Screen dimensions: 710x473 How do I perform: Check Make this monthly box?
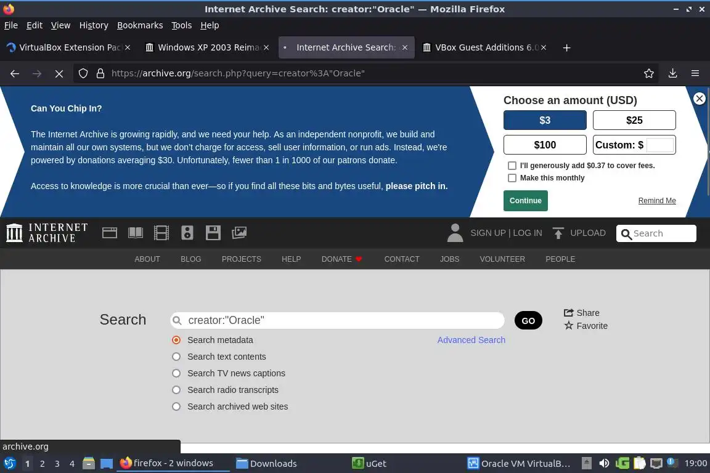pos(512,178)
